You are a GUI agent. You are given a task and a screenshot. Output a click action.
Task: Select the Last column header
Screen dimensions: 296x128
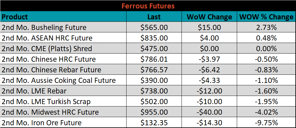[x=154, y=17]
